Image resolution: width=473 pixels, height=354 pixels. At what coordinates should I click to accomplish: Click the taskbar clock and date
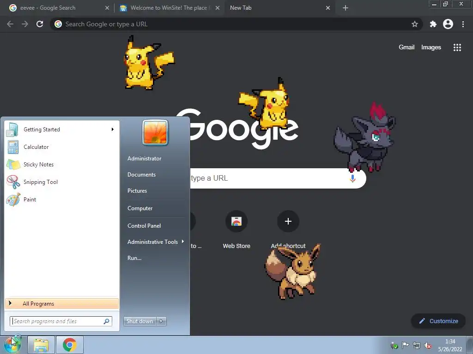coord(450,345)
